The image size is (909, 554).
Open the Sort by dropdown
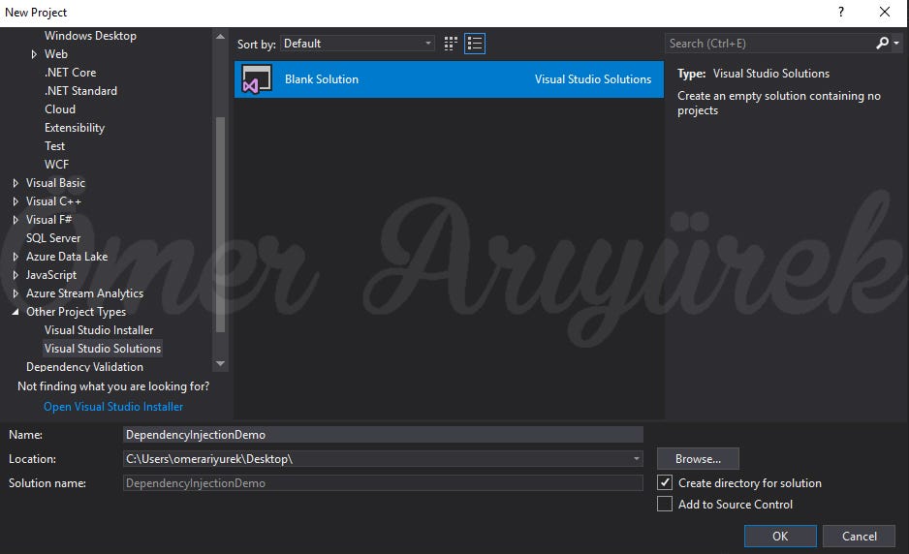[357, 44]
